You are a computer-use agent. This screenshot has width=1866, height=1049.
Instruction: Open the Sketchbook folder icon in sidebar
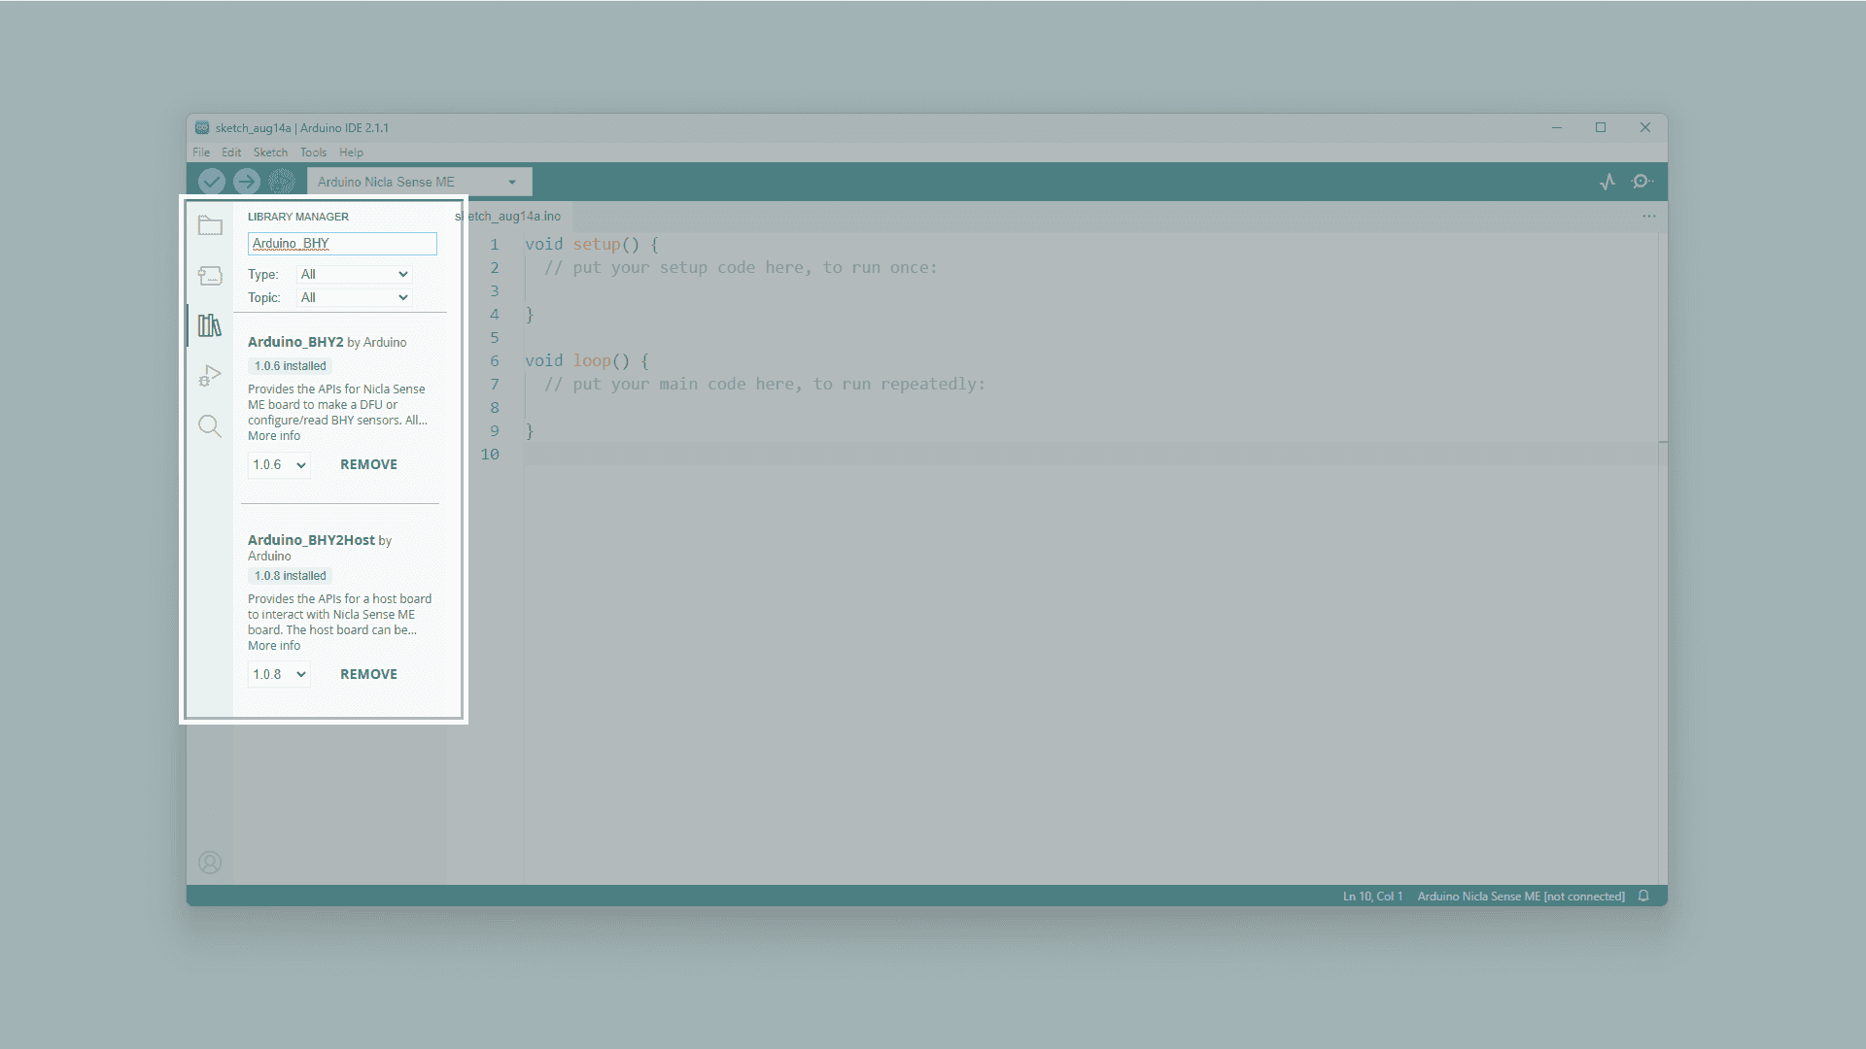pyautogui.click(x=210, y=226)
